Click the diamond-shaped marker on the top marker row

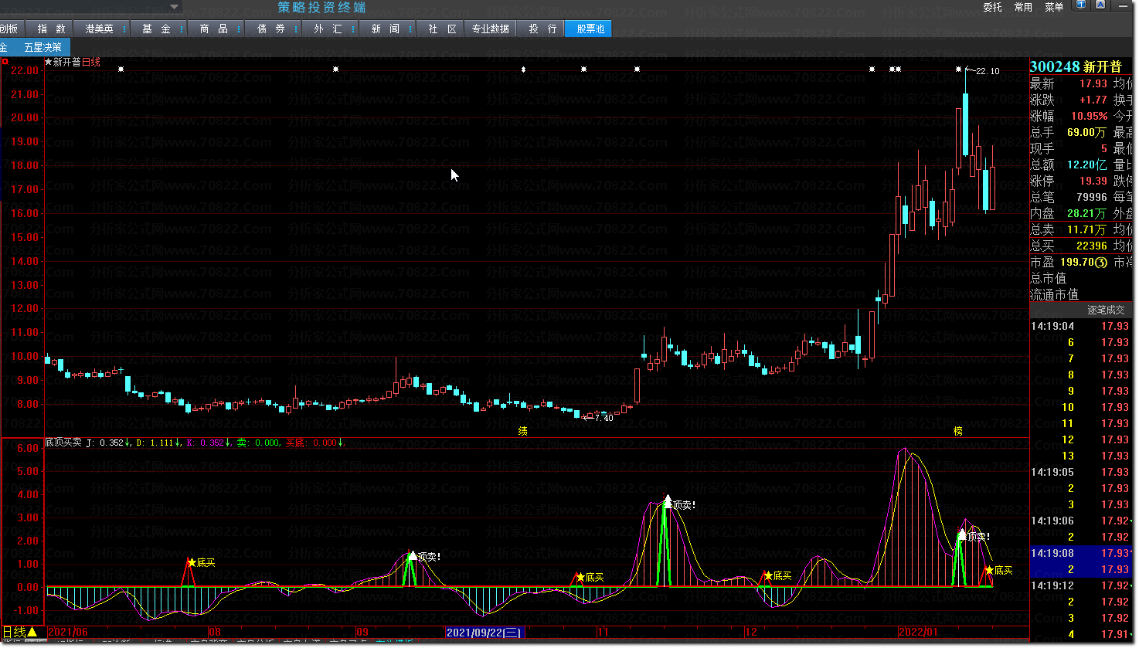pyautogui.click(x=524, y=70)
